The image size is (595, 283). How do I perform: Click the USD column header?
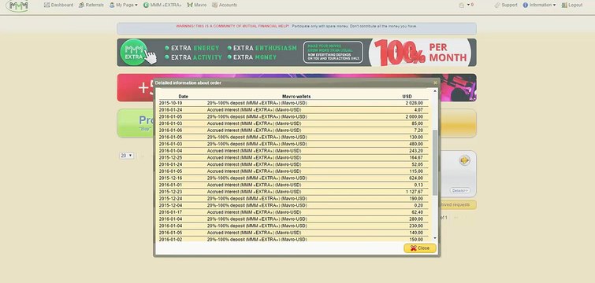[x=407, y=97]
